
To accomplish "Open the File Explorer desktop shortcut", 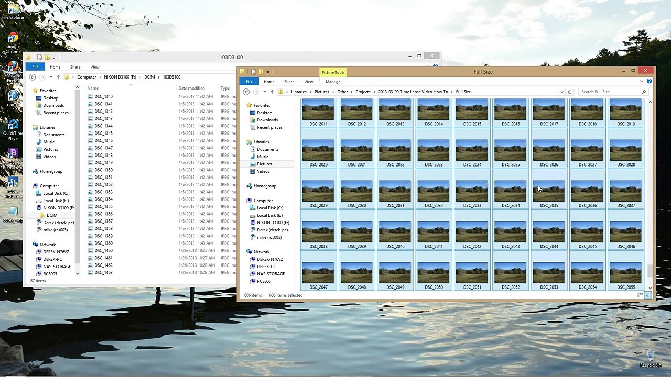I will coord(13,10).
